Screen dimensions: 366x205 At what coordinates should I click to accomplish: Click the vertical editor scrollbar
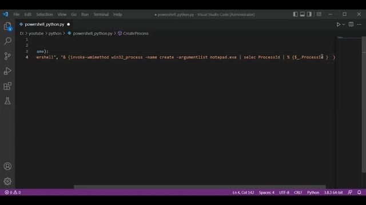(x=364, y=105)
